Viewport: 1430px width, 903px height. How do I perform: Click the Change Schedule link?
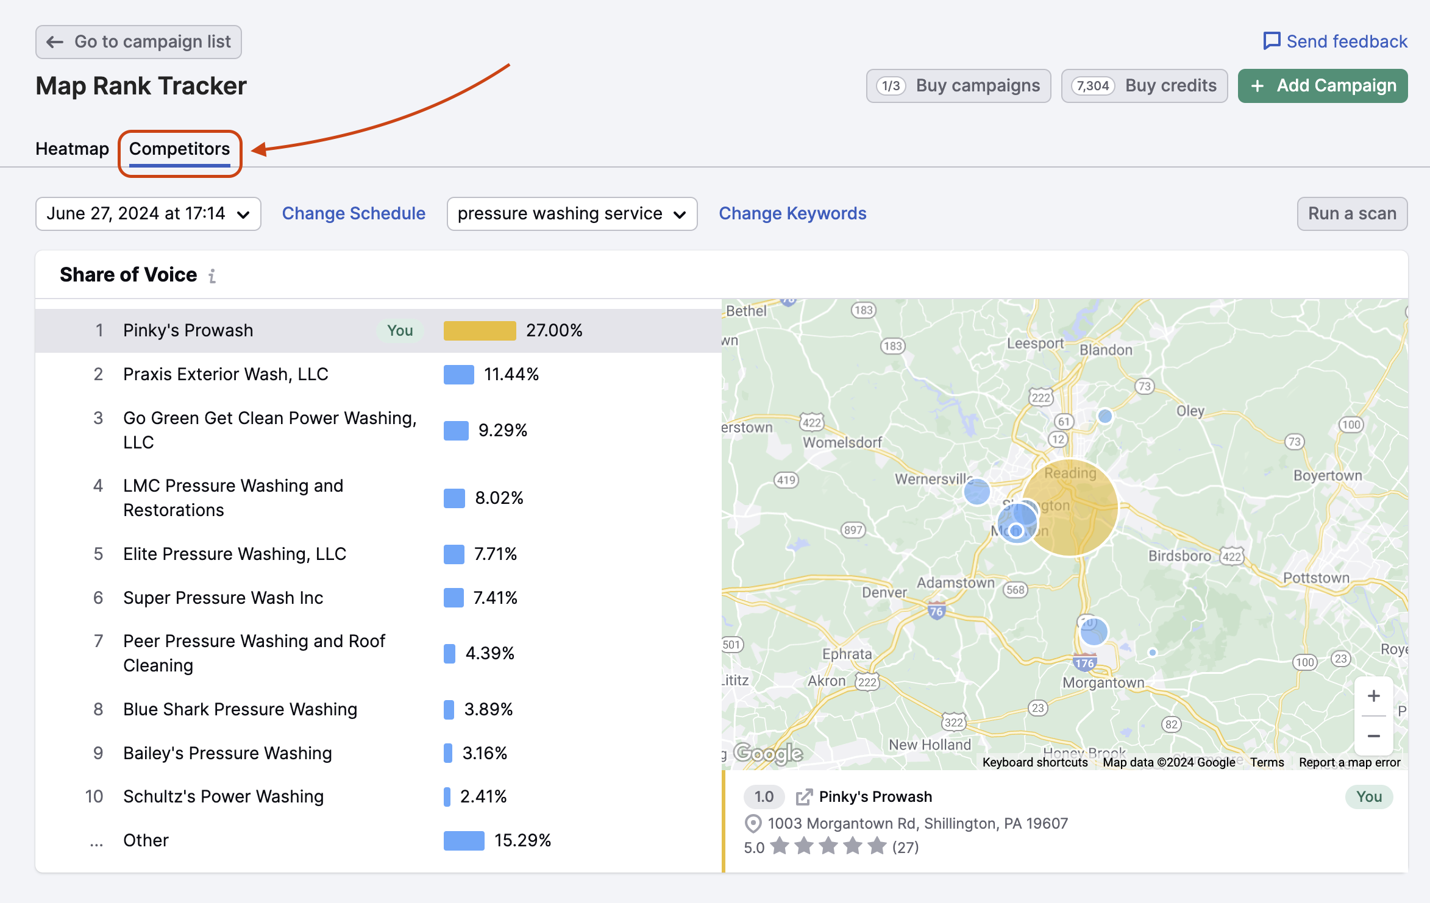354,213
